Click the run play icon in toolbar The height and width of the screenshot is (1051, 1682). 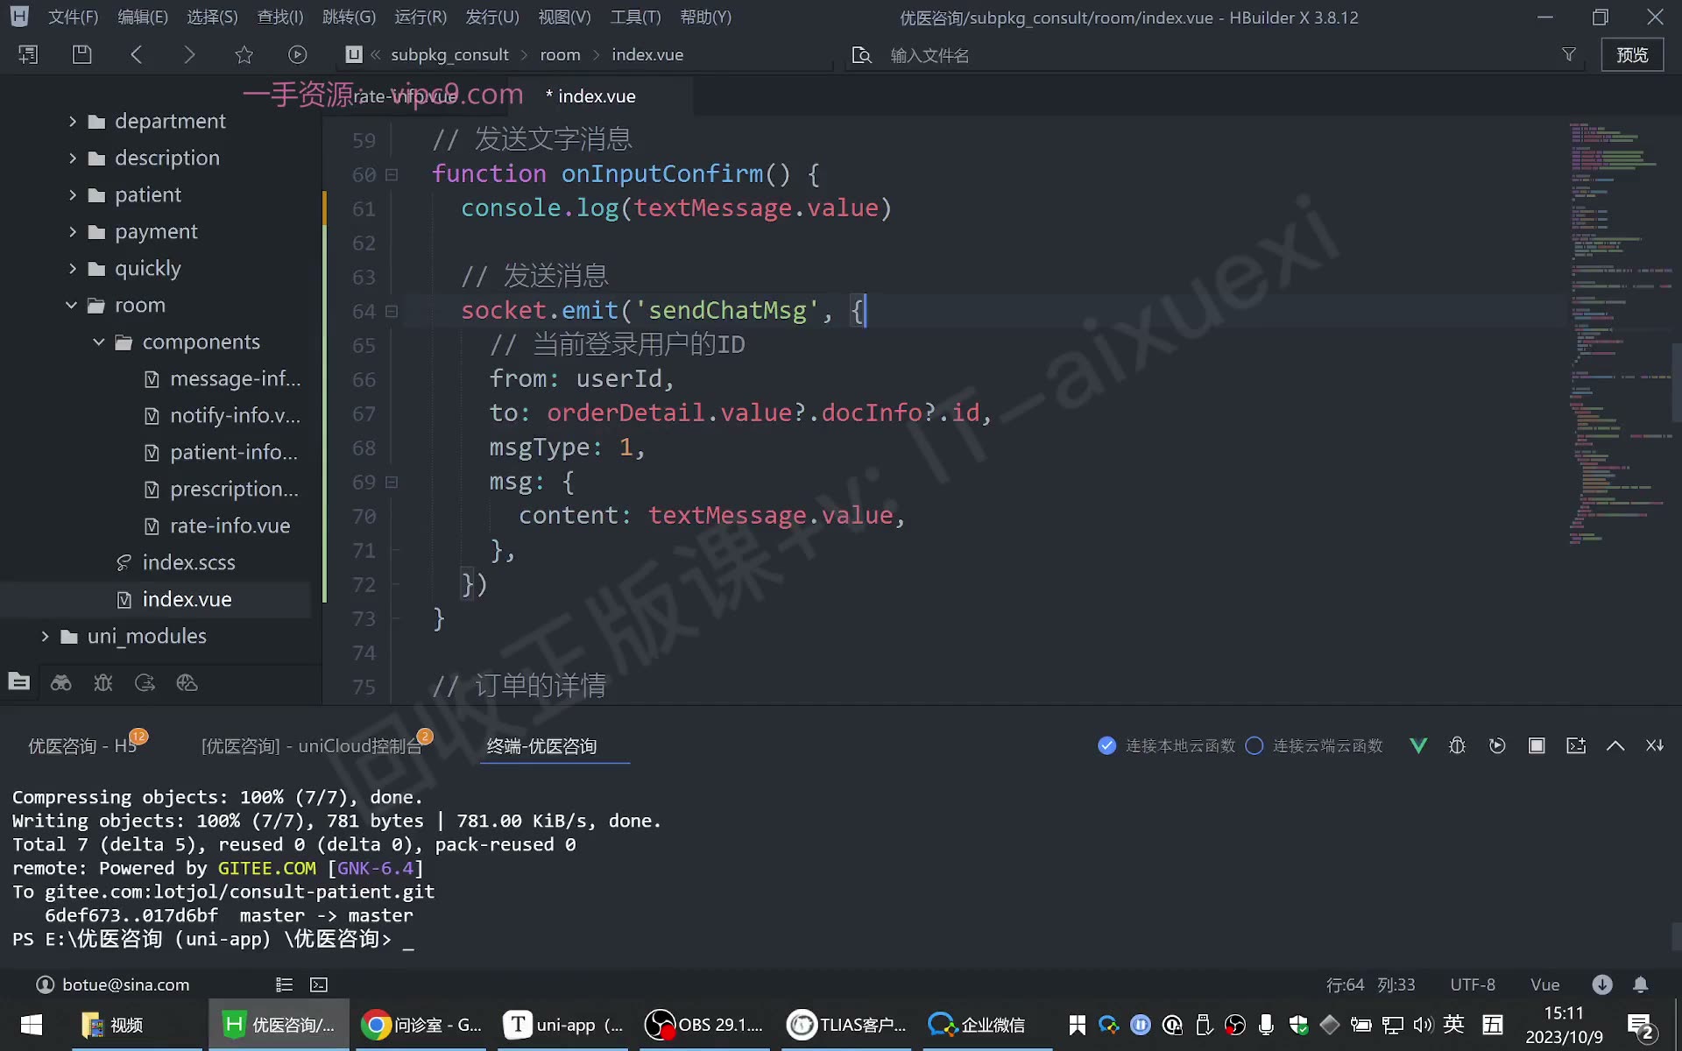[298, 54]
